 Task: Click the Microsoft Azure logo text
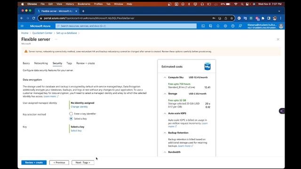(40, 26)
